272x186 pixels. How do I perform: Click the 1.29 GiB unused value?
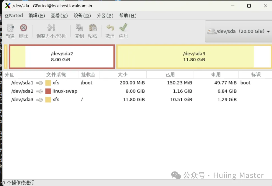click(x=227, y=100)
